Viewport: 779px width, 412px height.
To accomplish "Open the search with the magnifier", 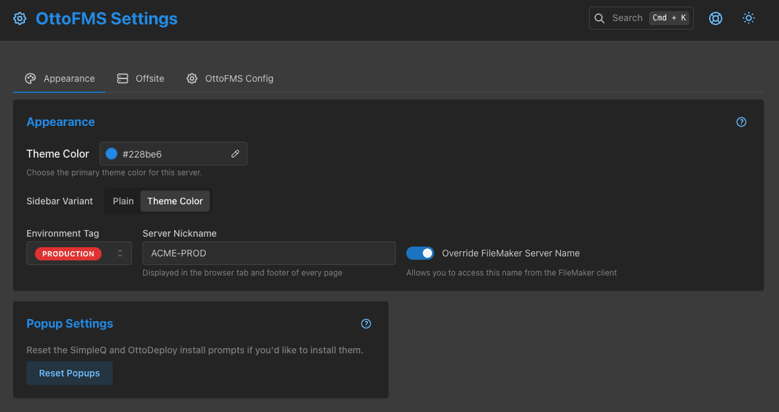I will (x=600, y=18).
